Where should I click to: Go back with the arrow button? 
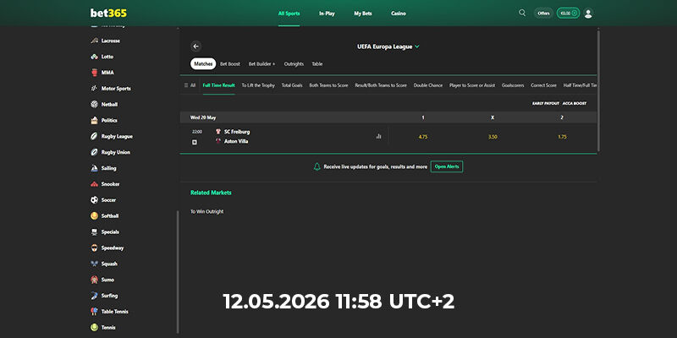tap(196, 46)
